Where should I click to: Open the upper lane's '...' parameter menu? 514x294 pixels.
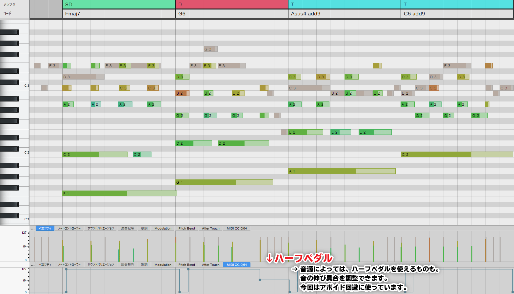(x=32, y=229)
